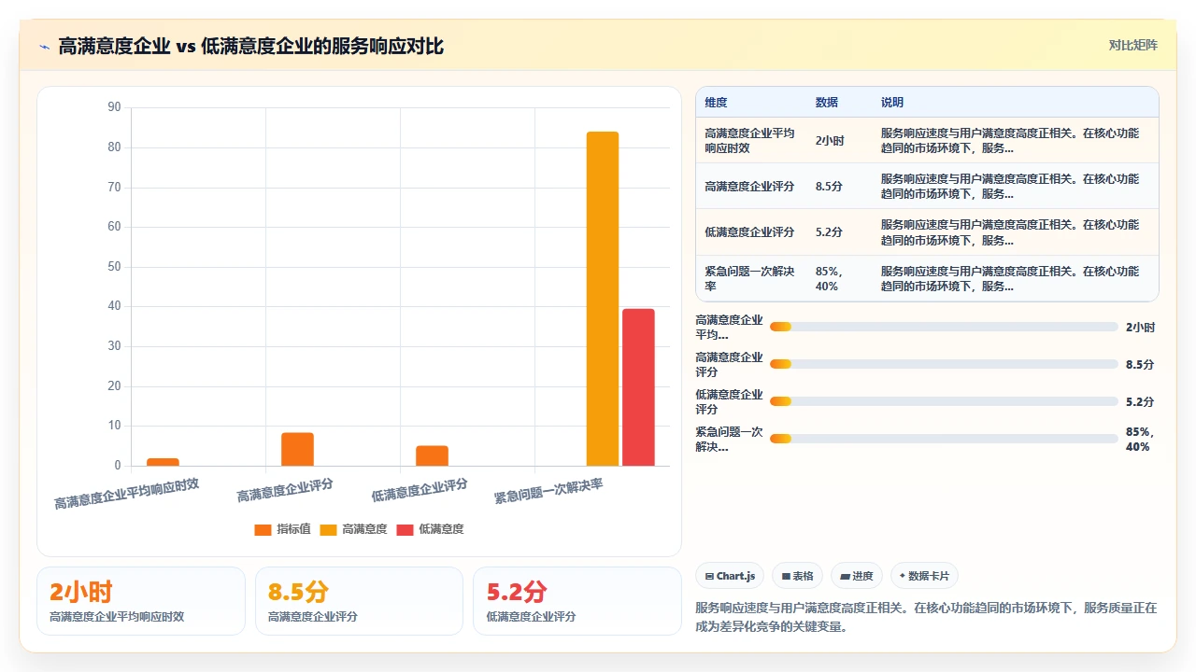Toggle the 指标值 legend item
Viewport: 1196px width, 672px height.
point(282,529)
